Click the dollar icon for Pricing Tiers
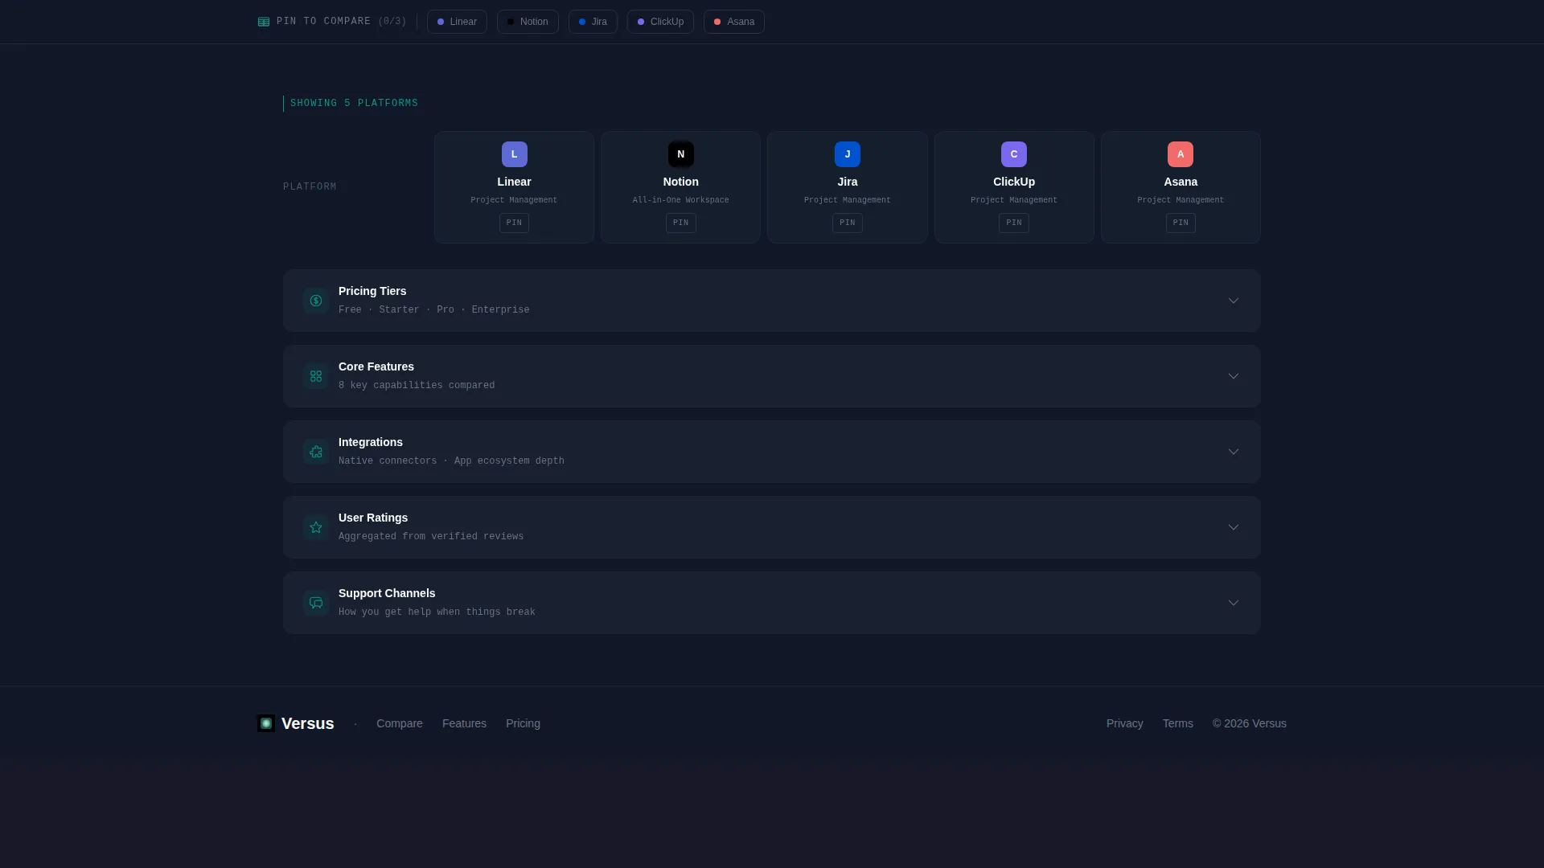 coord(316,301)
